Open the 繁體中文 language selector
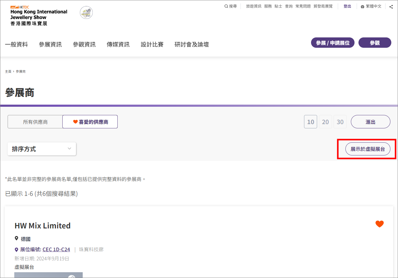The width and height of the screenshot is (398, 278). click(x=373, y=6)
